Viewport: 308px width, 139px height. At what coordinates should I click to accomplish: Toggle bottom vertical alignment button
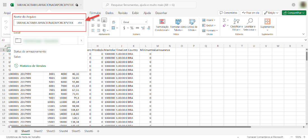click(104, 20)
